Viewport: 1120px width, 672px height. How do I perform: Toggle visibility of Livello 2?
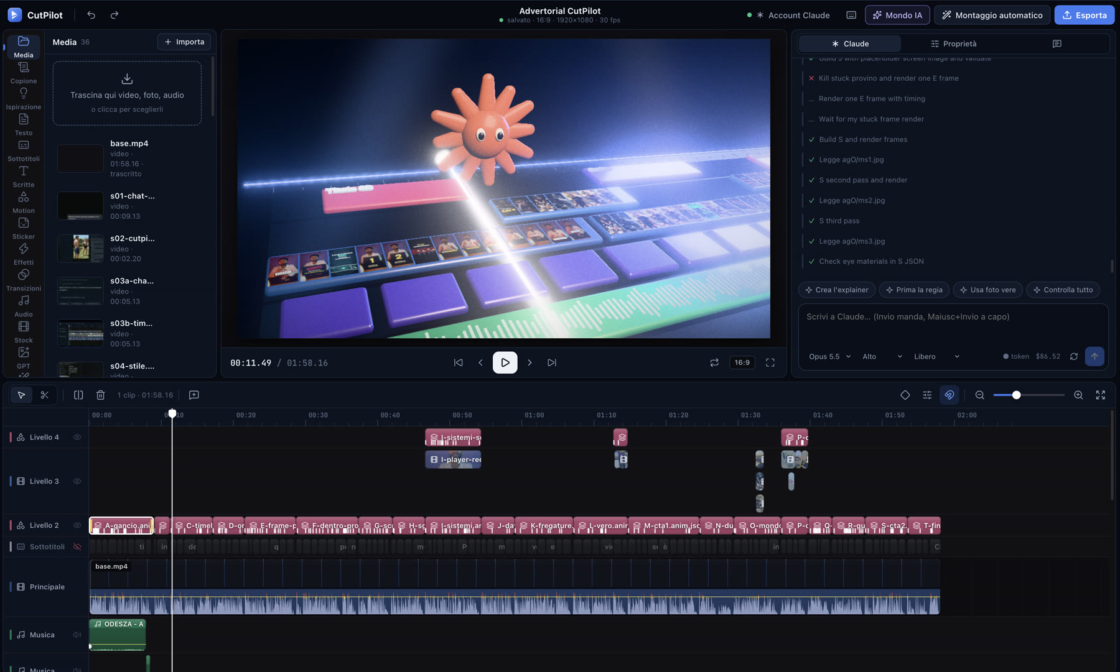click(x=77, y=525)
